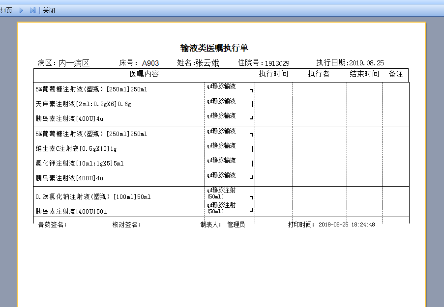Go to the next page arrow
This screenshot has width=444, height=307.
21,10
